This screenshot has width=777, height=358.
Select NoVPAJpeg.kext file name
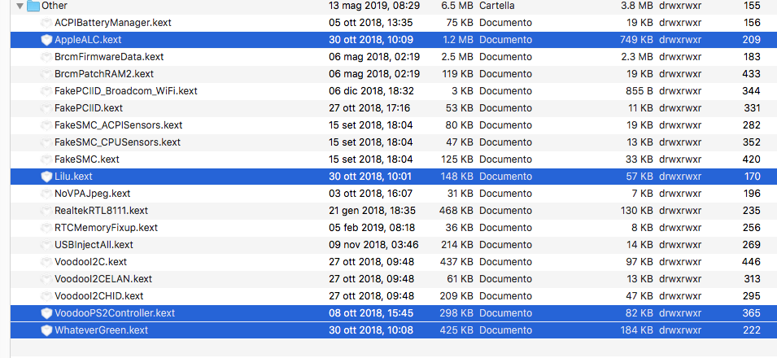pyautogui.click(x=92, y=194)
